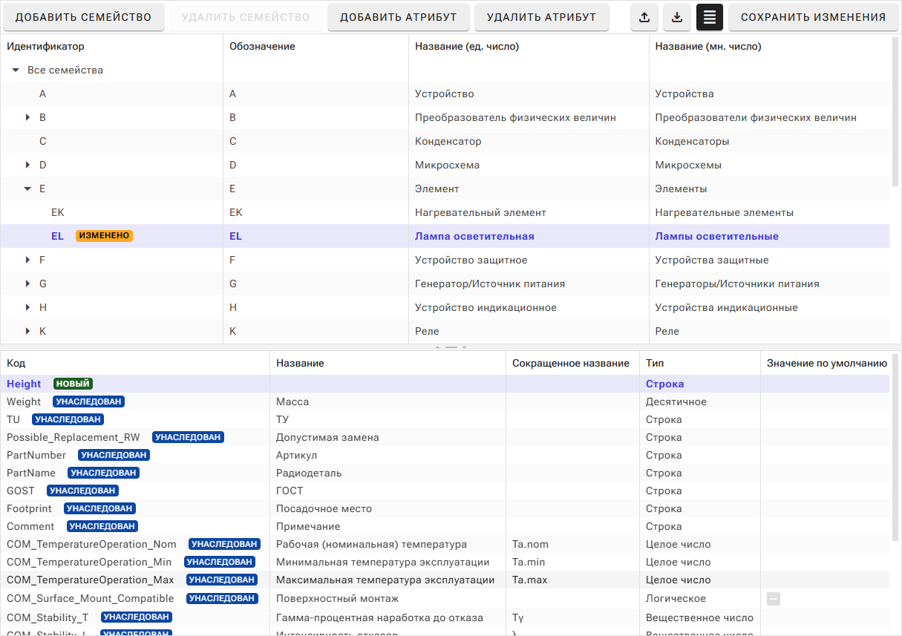
Task: Collapse family E tree node
Action: click(27, 189)
